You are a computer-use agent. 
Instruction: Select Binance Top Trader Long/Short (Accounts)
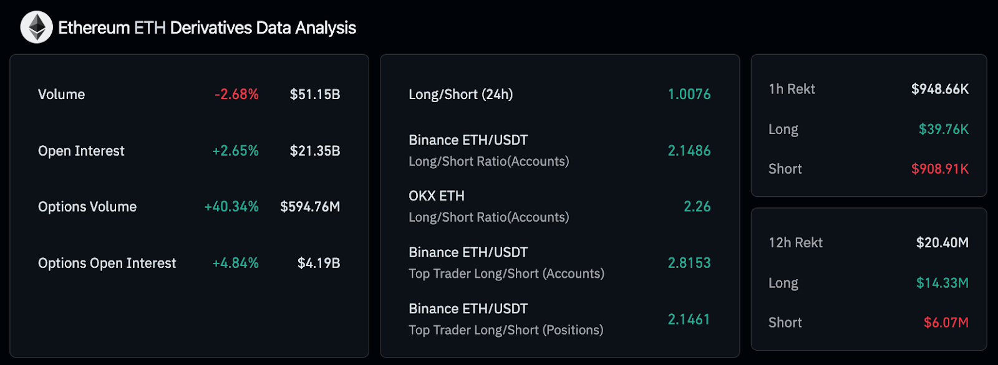[506, 263]
